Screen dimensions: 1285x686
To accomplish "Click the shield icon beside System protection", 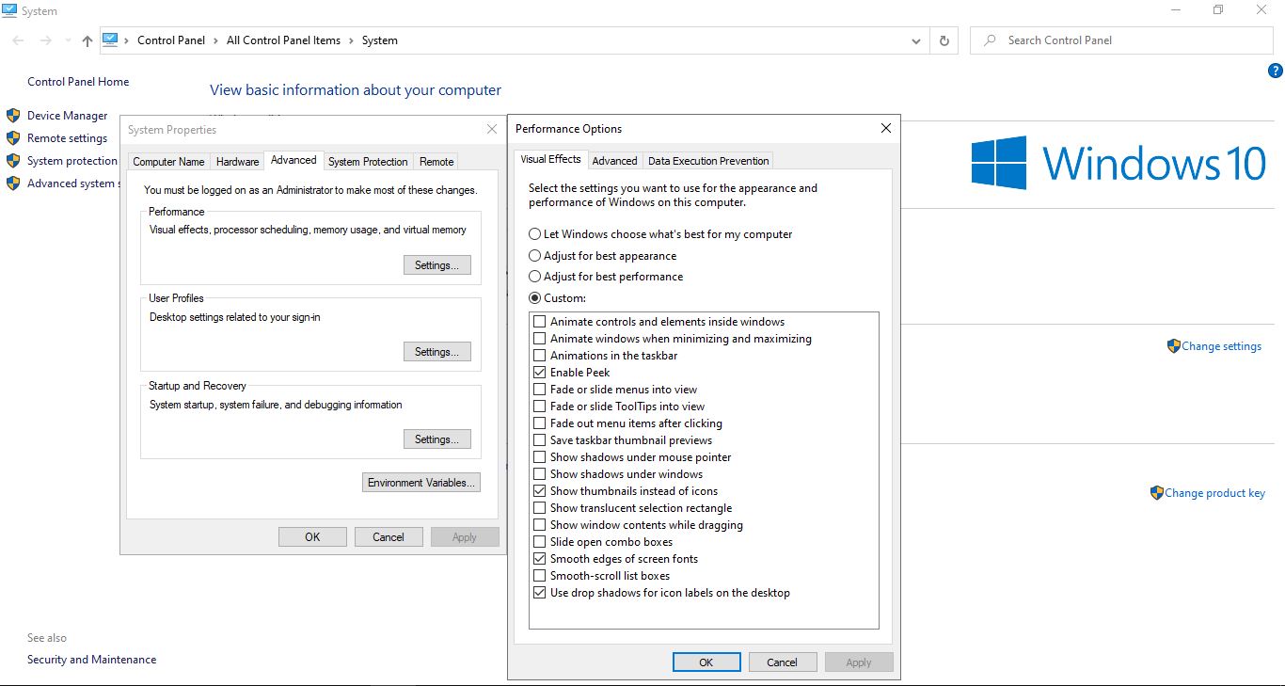I will (13, 161).
